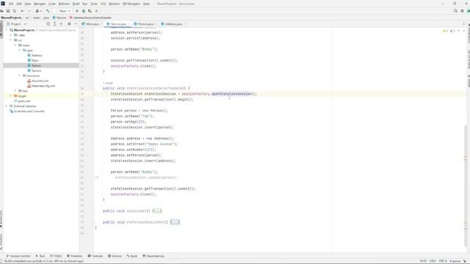Collapse the src folder
Viewport: 470px width, 264px height.
pos(11,40)
